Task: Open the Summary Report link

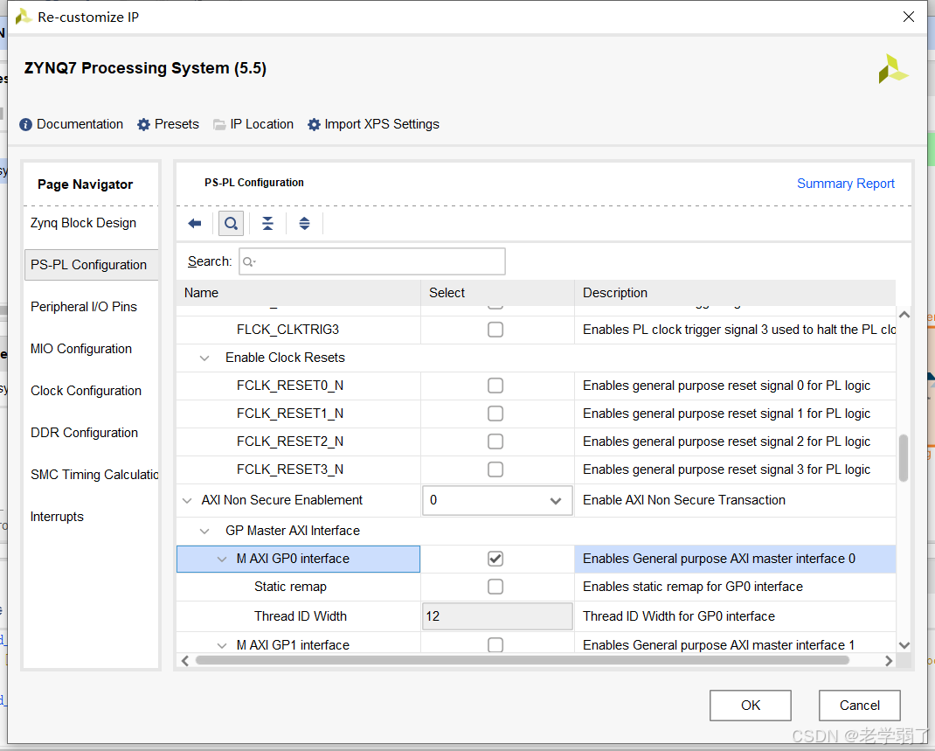Action: 846,184
